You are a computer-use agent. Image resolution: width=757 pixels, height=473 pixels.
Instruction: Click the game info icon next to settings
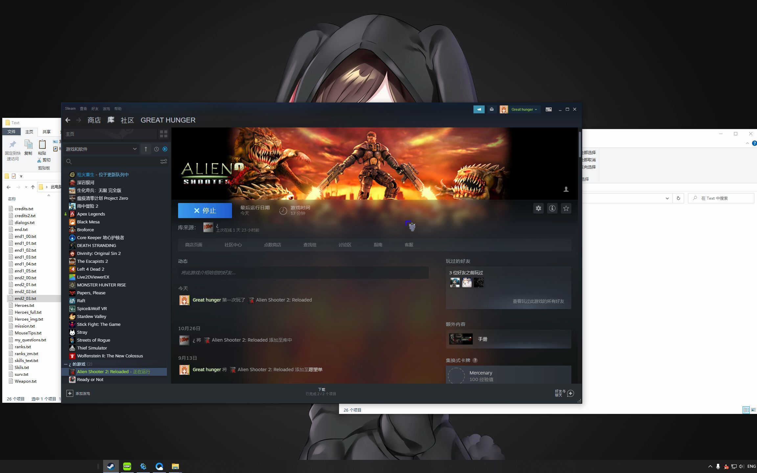[x=552, y=208]
